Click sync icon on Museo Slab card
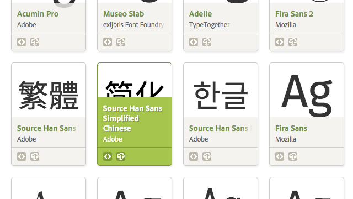 (x=121, y=42)
